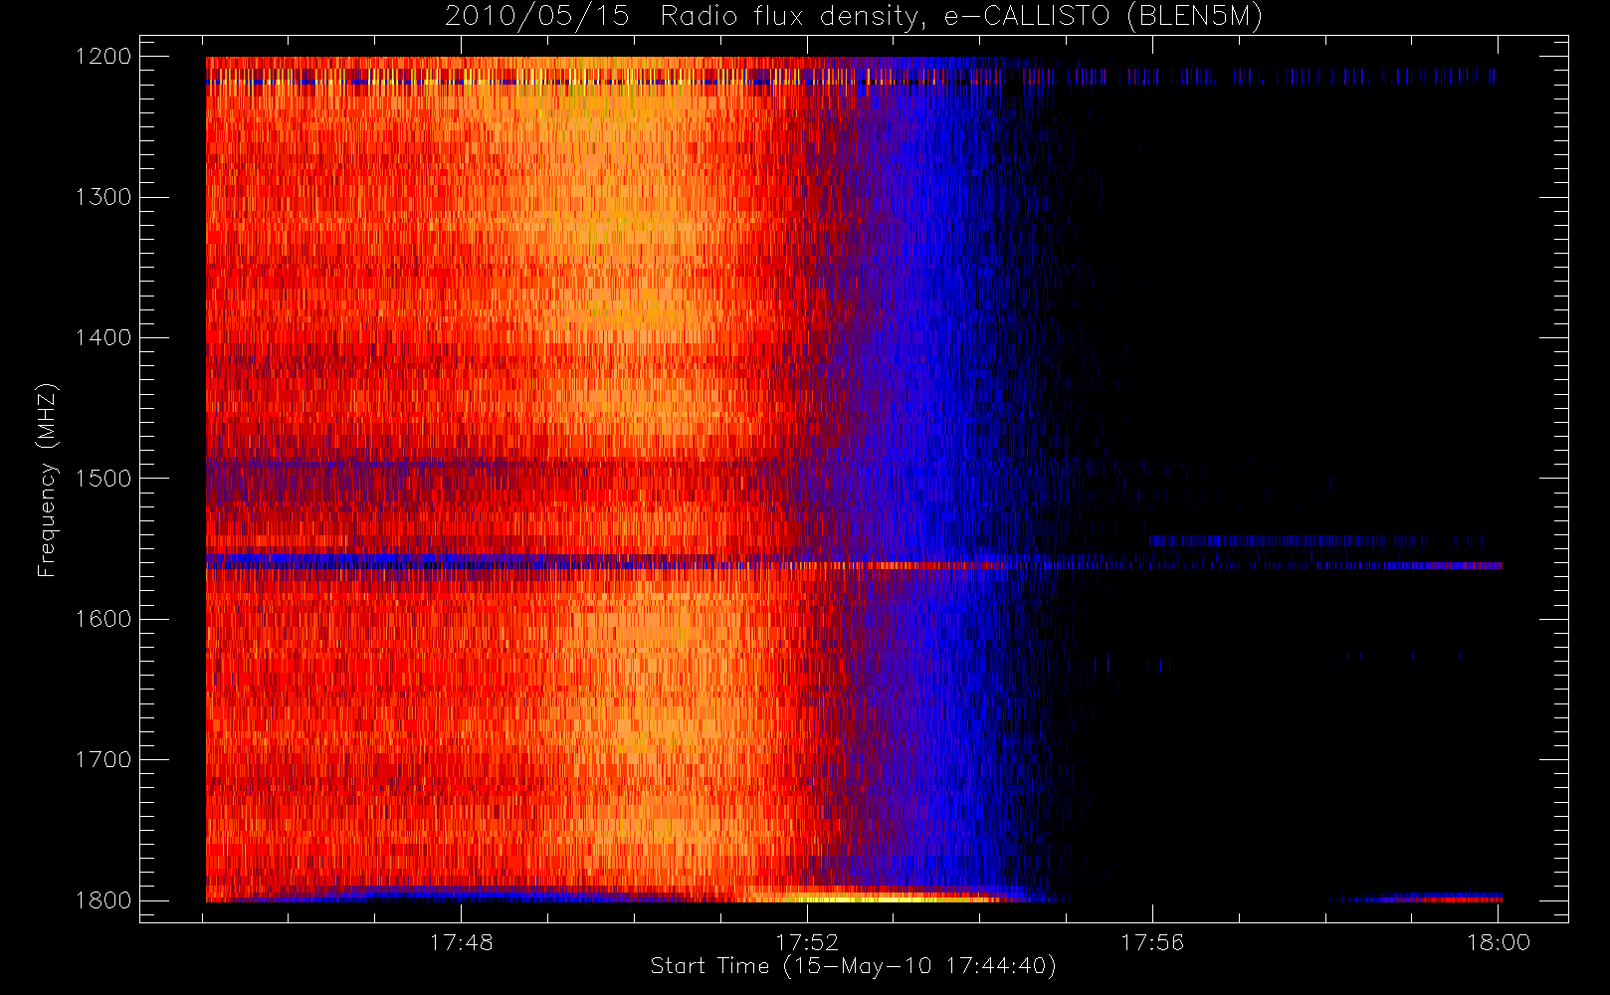Image resolution: width=1610 pixels, height=995 pixels.
Task: Select the 1800 frequency tick label
Action: pos(103,900)
